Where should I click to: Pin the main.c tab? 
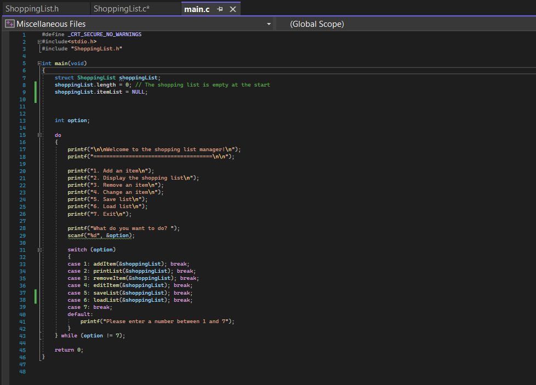(220, 9)
